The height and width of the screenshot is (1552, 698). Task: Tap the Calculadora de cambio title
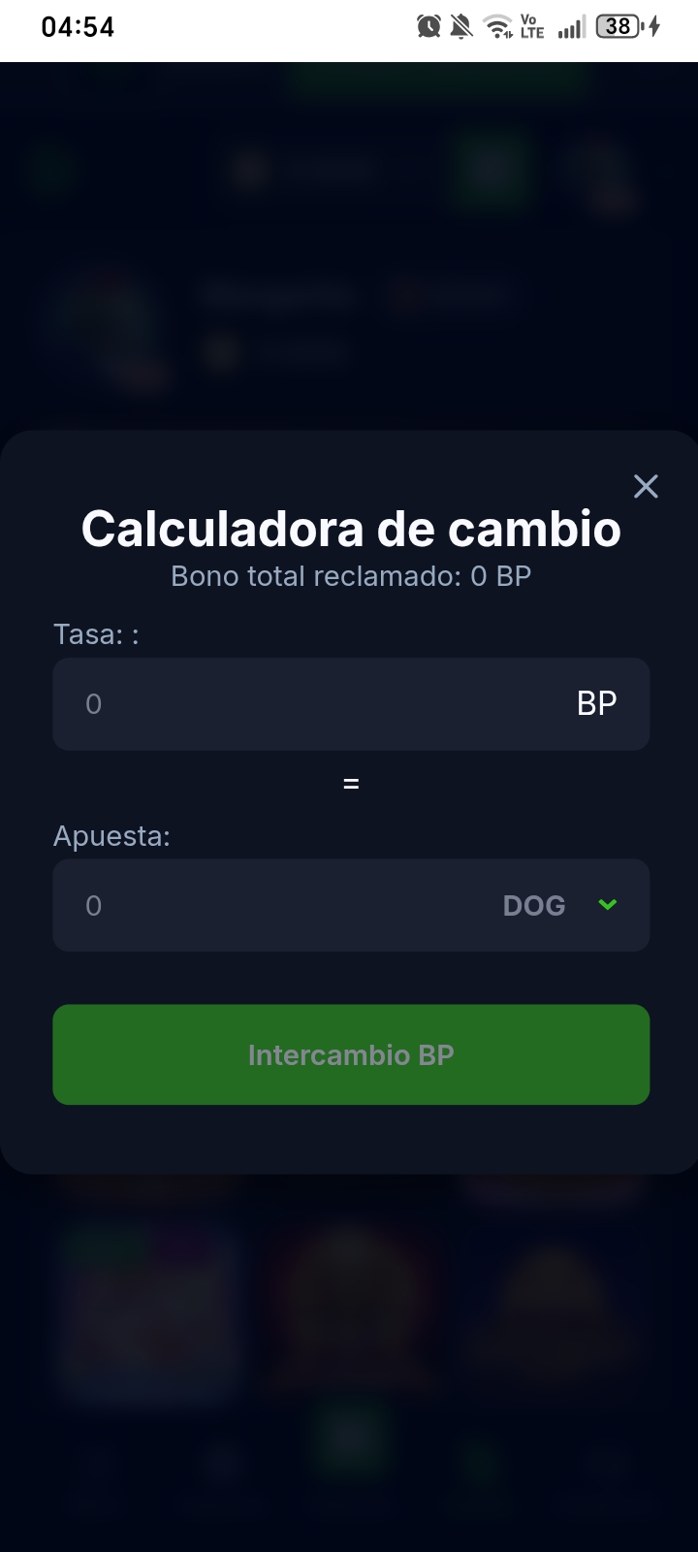pyautogui.click(x=351, y=529)
